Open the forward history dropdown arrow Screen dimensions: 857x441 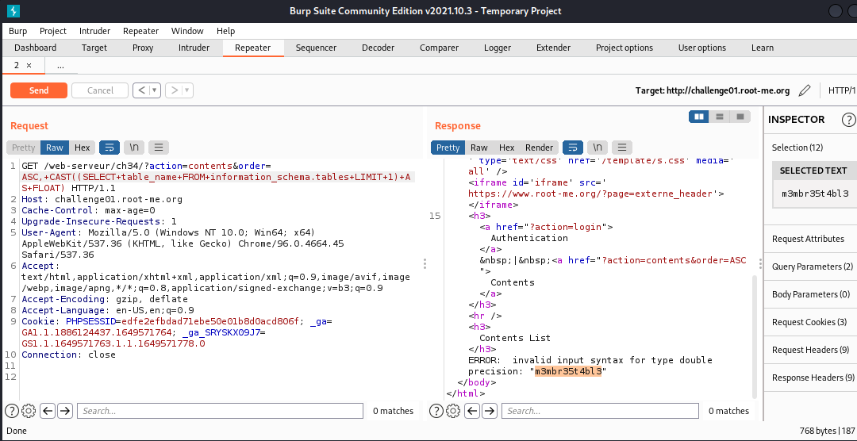pos(187,90)
